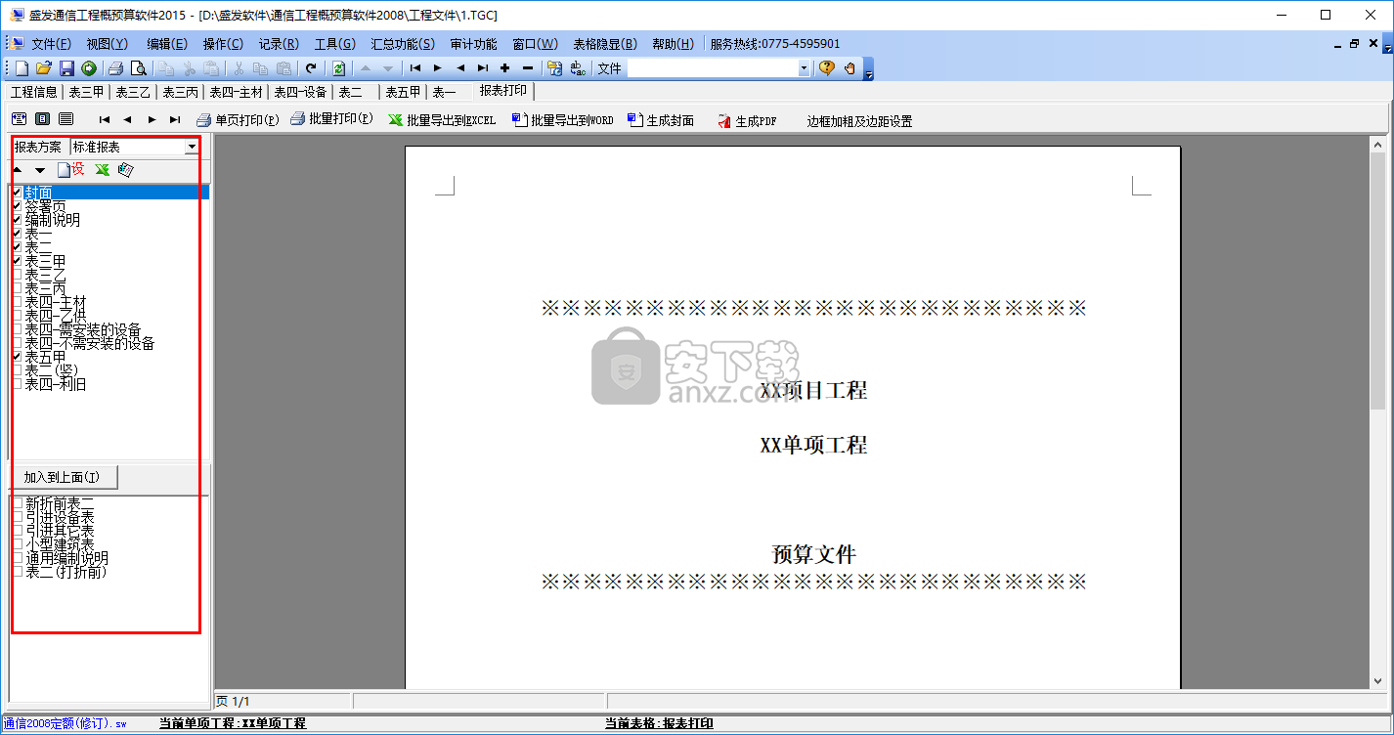Switch to the 表五甲 tab
Screen dimensions: 1394x735
click(403, 92)
